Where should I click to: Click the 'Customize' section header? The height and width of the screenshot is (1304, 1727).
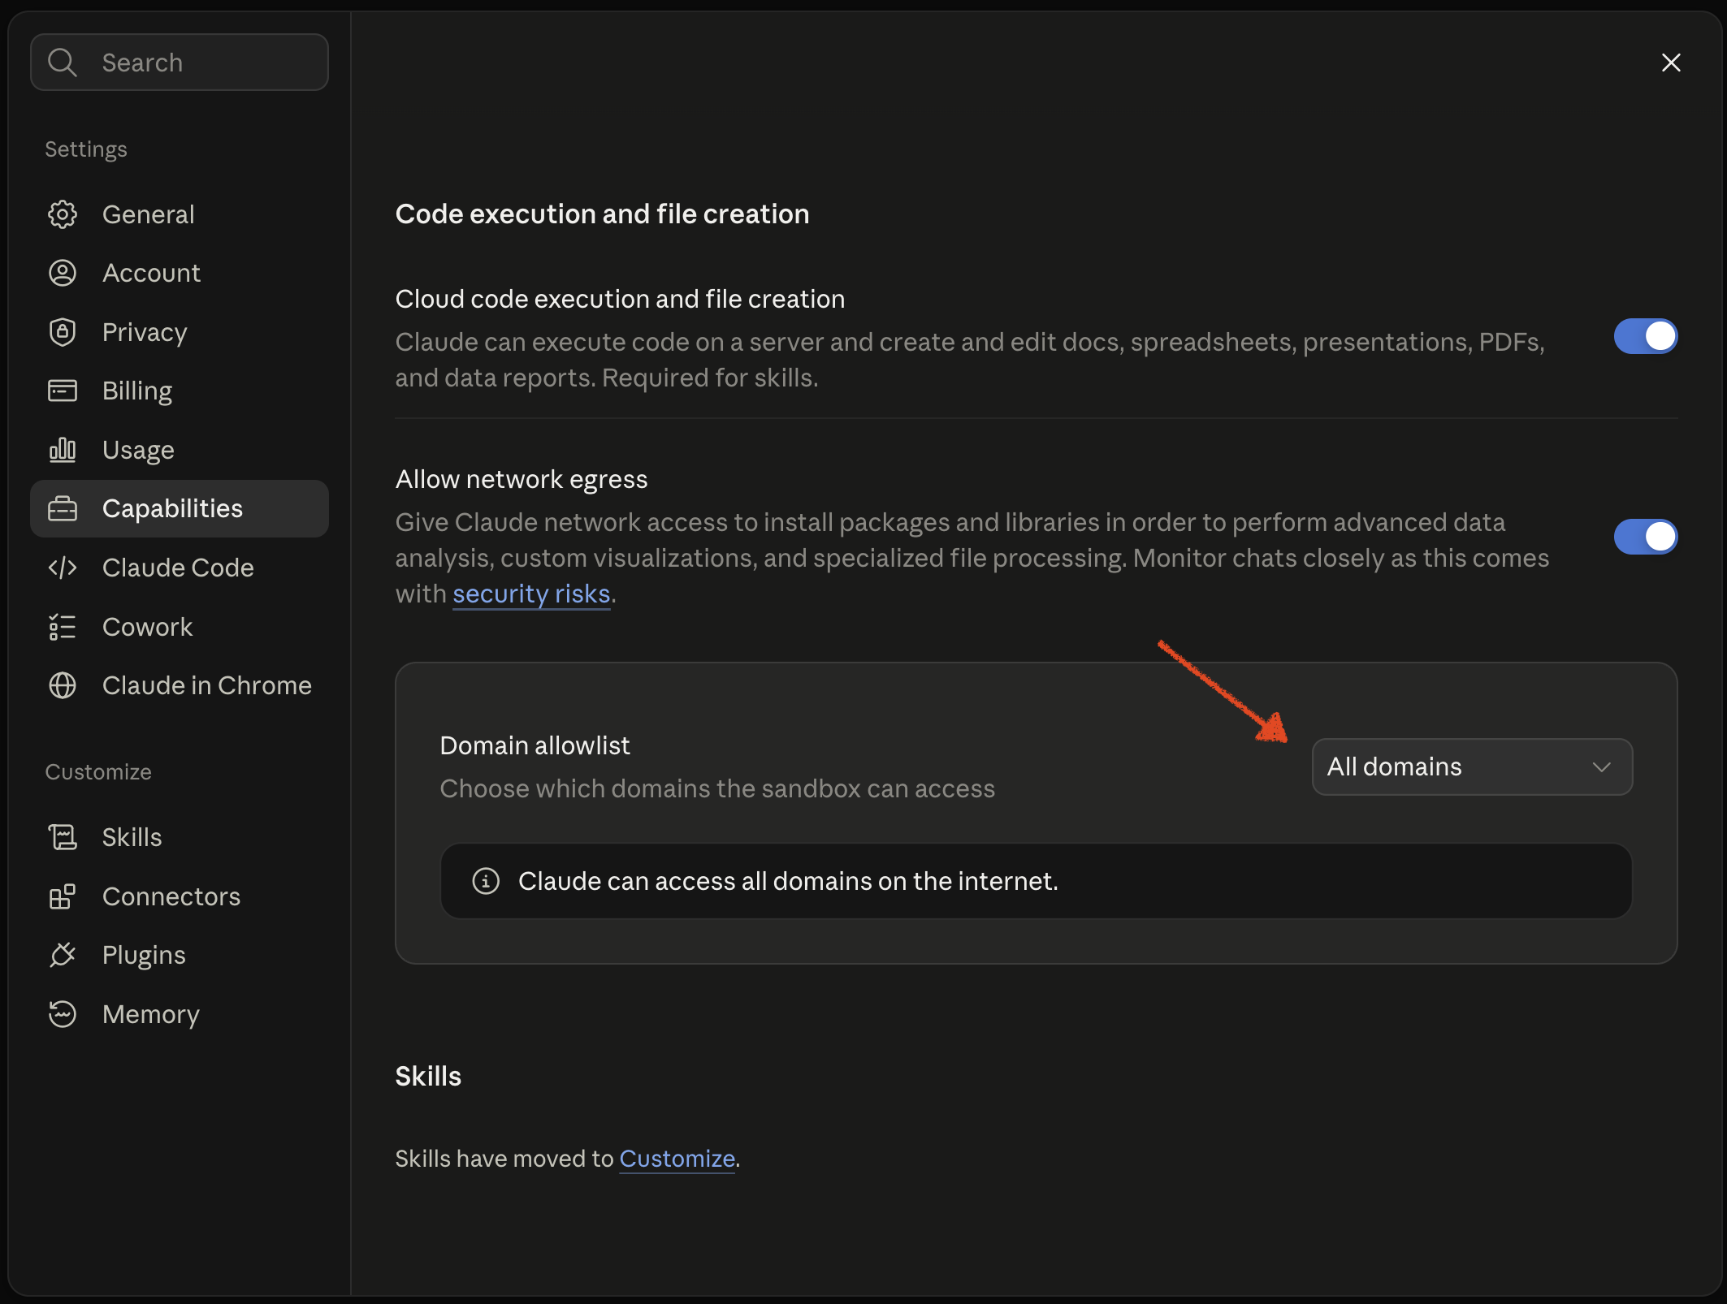coord(98,771)
